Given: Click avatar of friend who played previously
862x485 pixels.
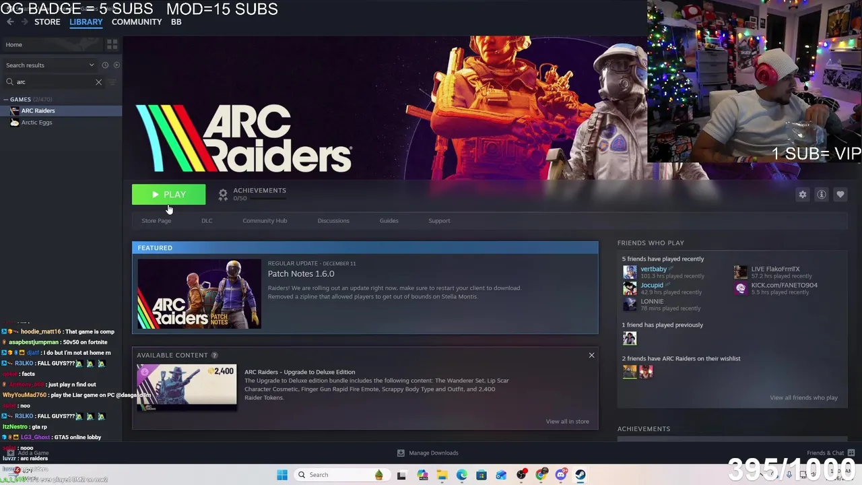Looking at the screenshot, I should point(630,338).
